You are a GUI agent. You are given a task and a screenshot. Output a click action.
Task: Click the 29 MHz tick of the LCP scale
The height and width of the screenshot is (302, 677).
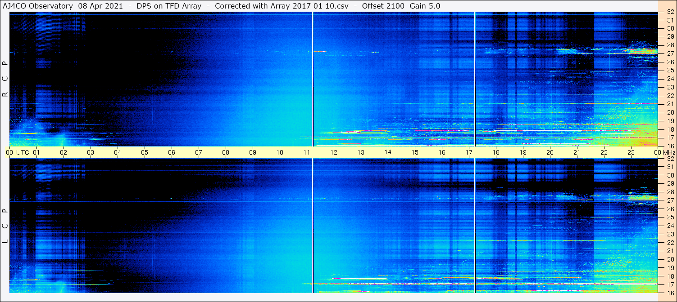(670, 184)
